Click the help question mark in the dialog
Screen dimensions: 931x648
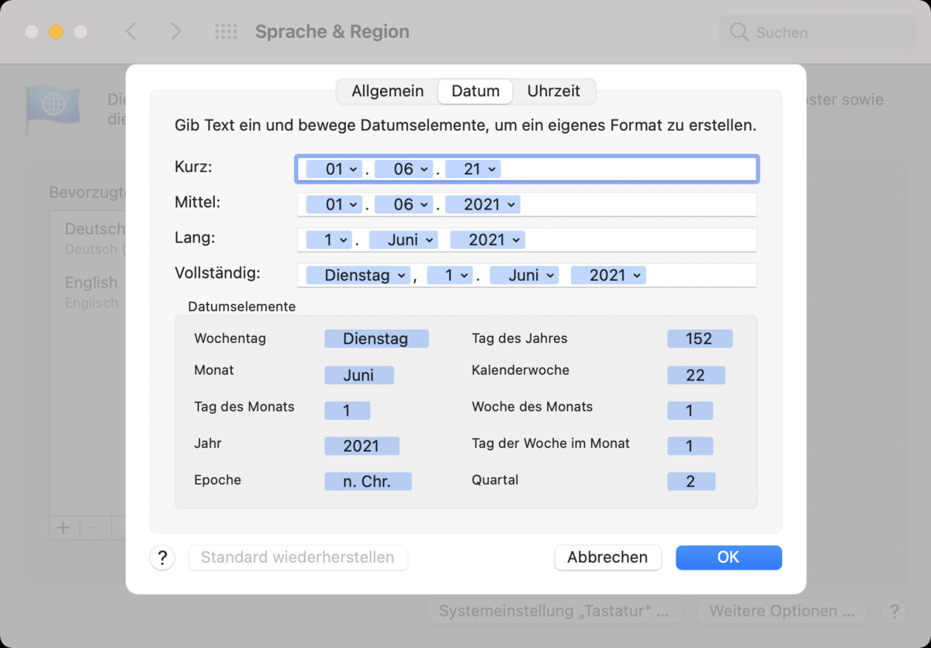pyautogui.click(x=162, y=557)
